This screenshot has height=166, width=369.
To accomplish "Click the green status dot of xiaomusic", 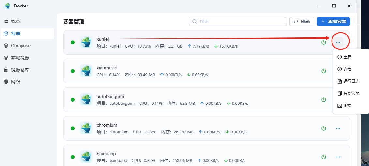I will pyautogui.click(x=73, y=71).
